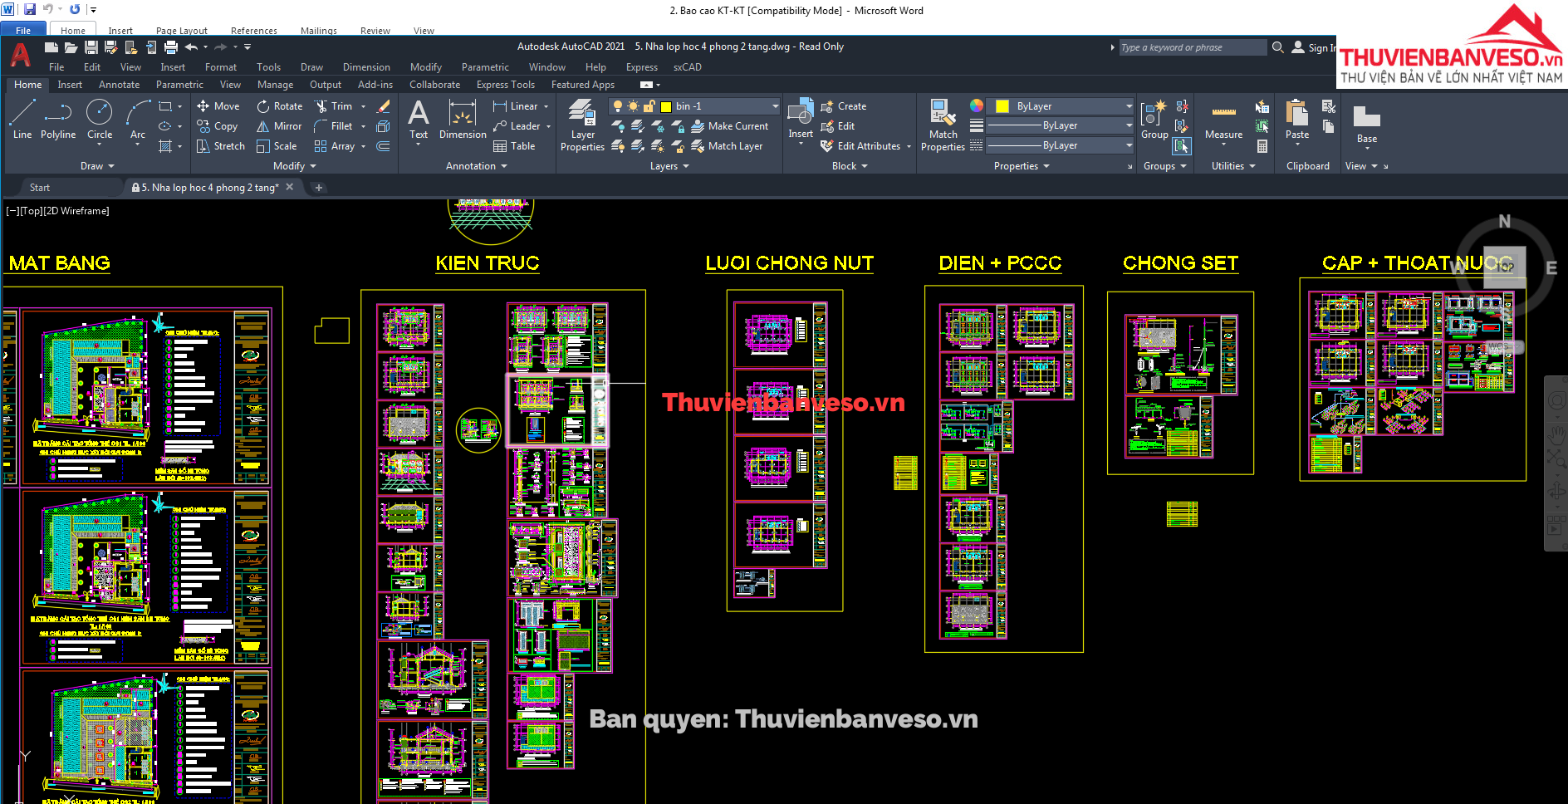Open the object color ByLayer dropdown

[x=1128, y=106]
